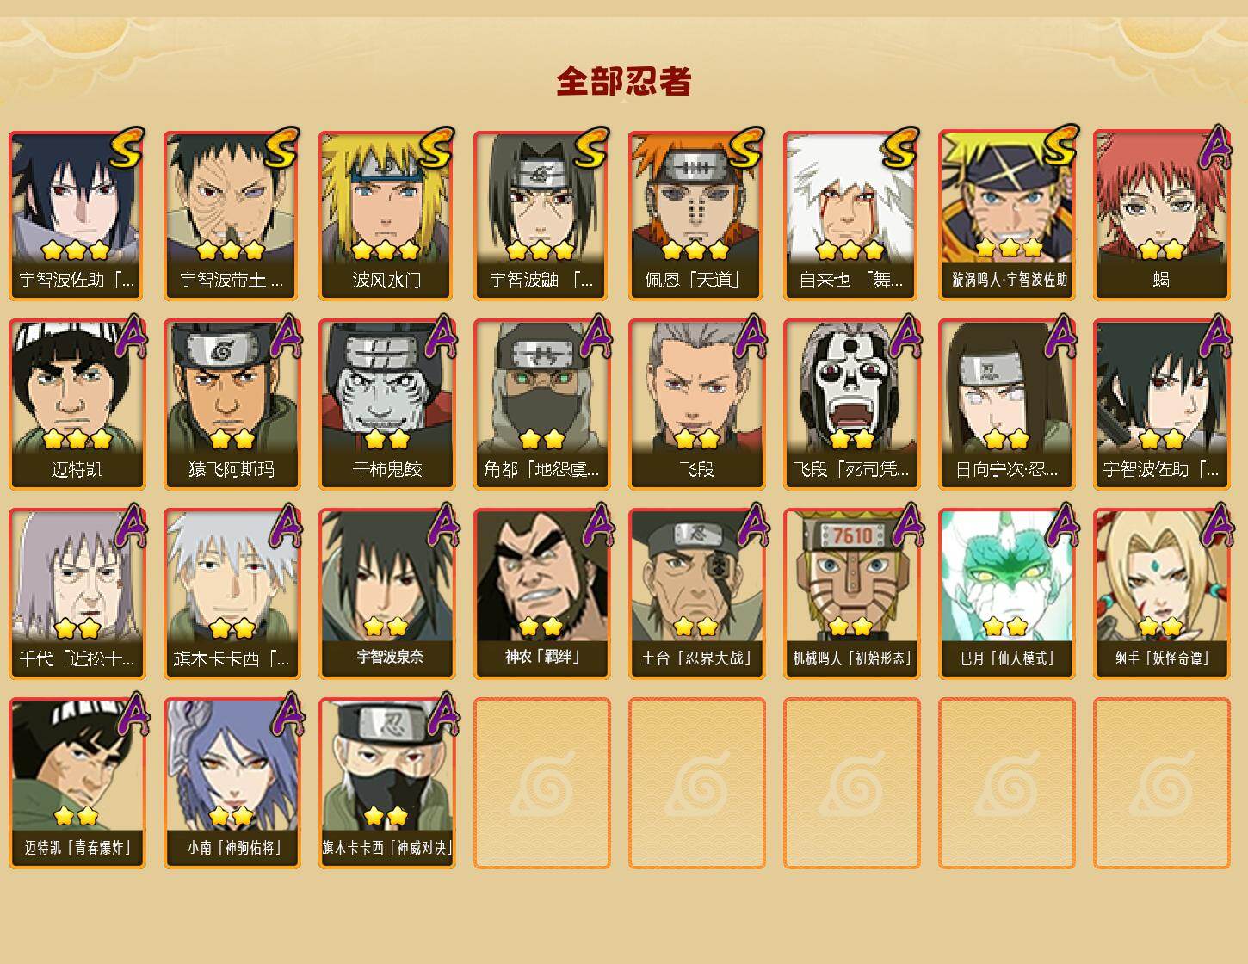
Task: Click the 飞段 gray-haired ninja card
Action: tap(697, 405)
